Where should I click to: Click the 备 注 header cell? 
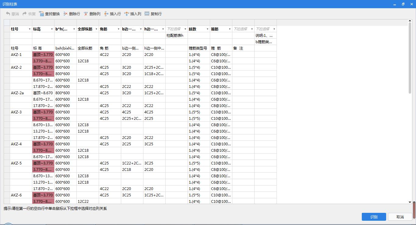pyautogui.click(x=243, y=48)
